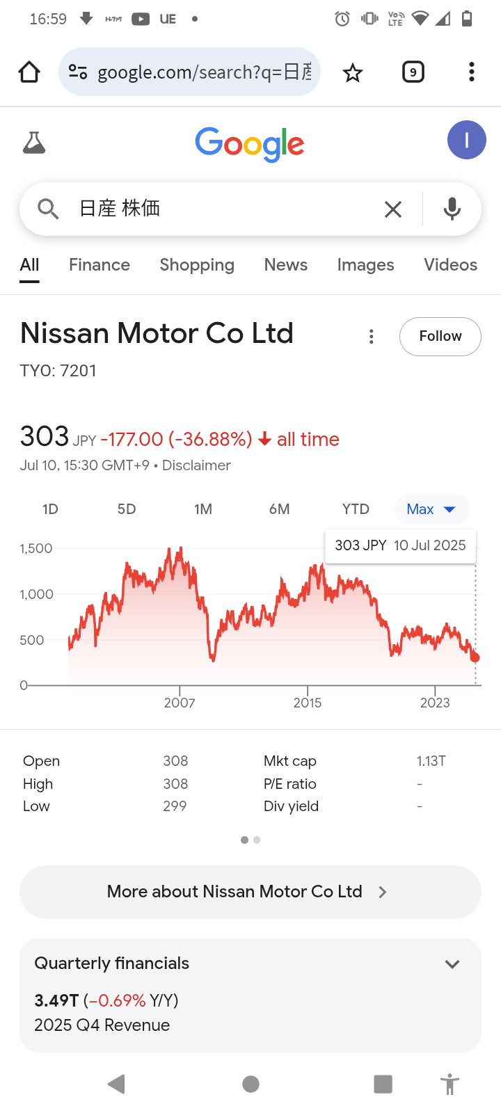Switch to the News tab
Screen dimensions: 501x1113
(286, 265)
